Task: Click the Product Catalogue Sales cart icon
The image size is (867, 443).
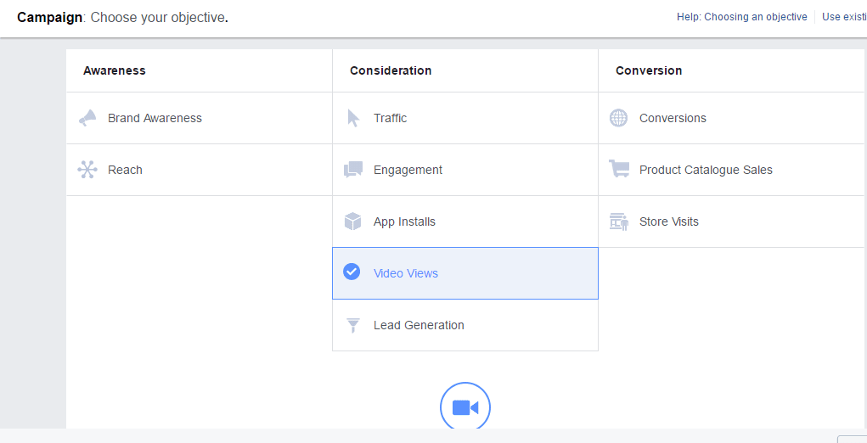Action: click(619, 170)
